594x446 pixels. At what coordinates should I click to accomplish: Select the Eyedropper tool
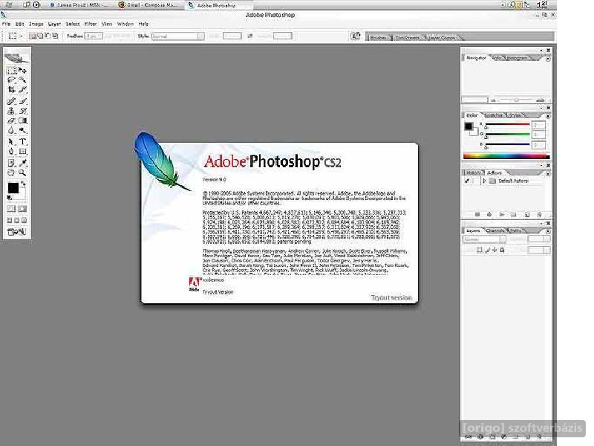(x=23, y=163)
